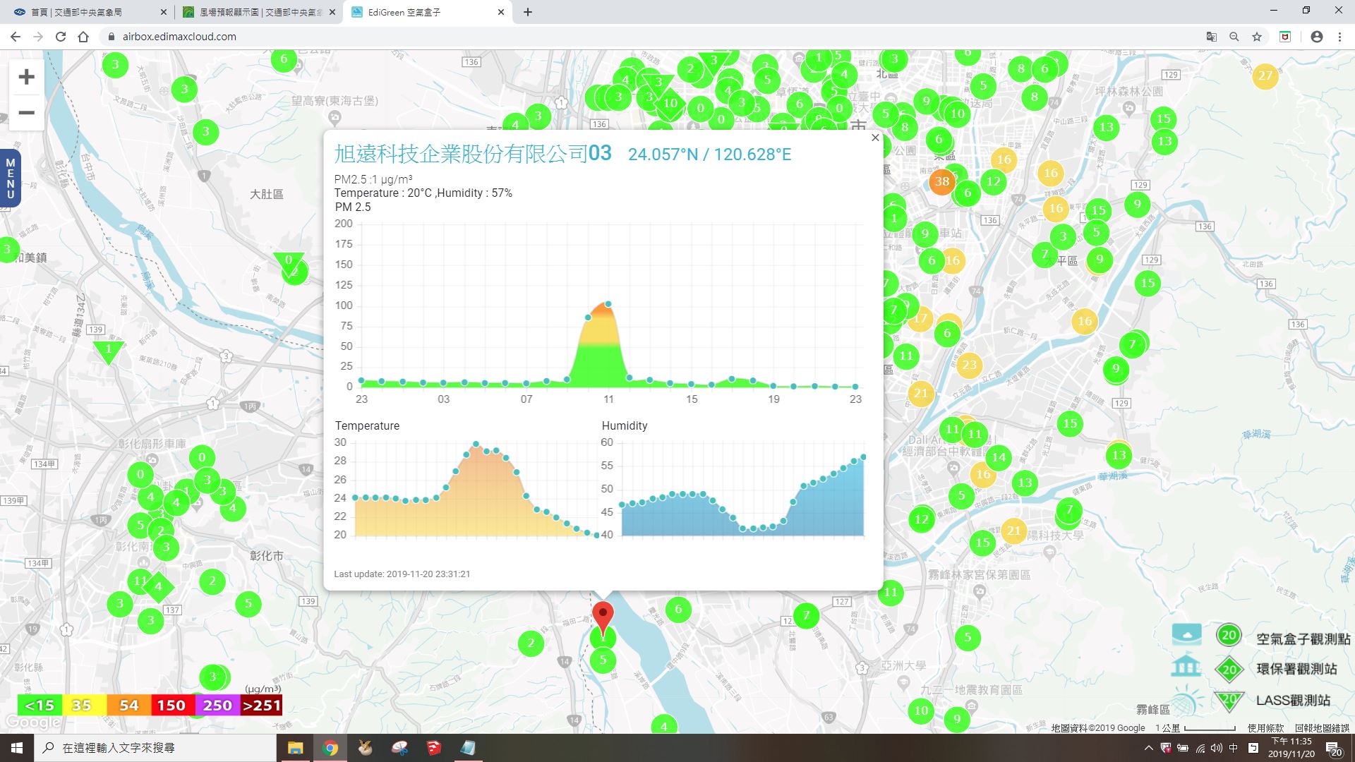
Task: Select the green circle 14 station marker
Action: coord(999,457)
